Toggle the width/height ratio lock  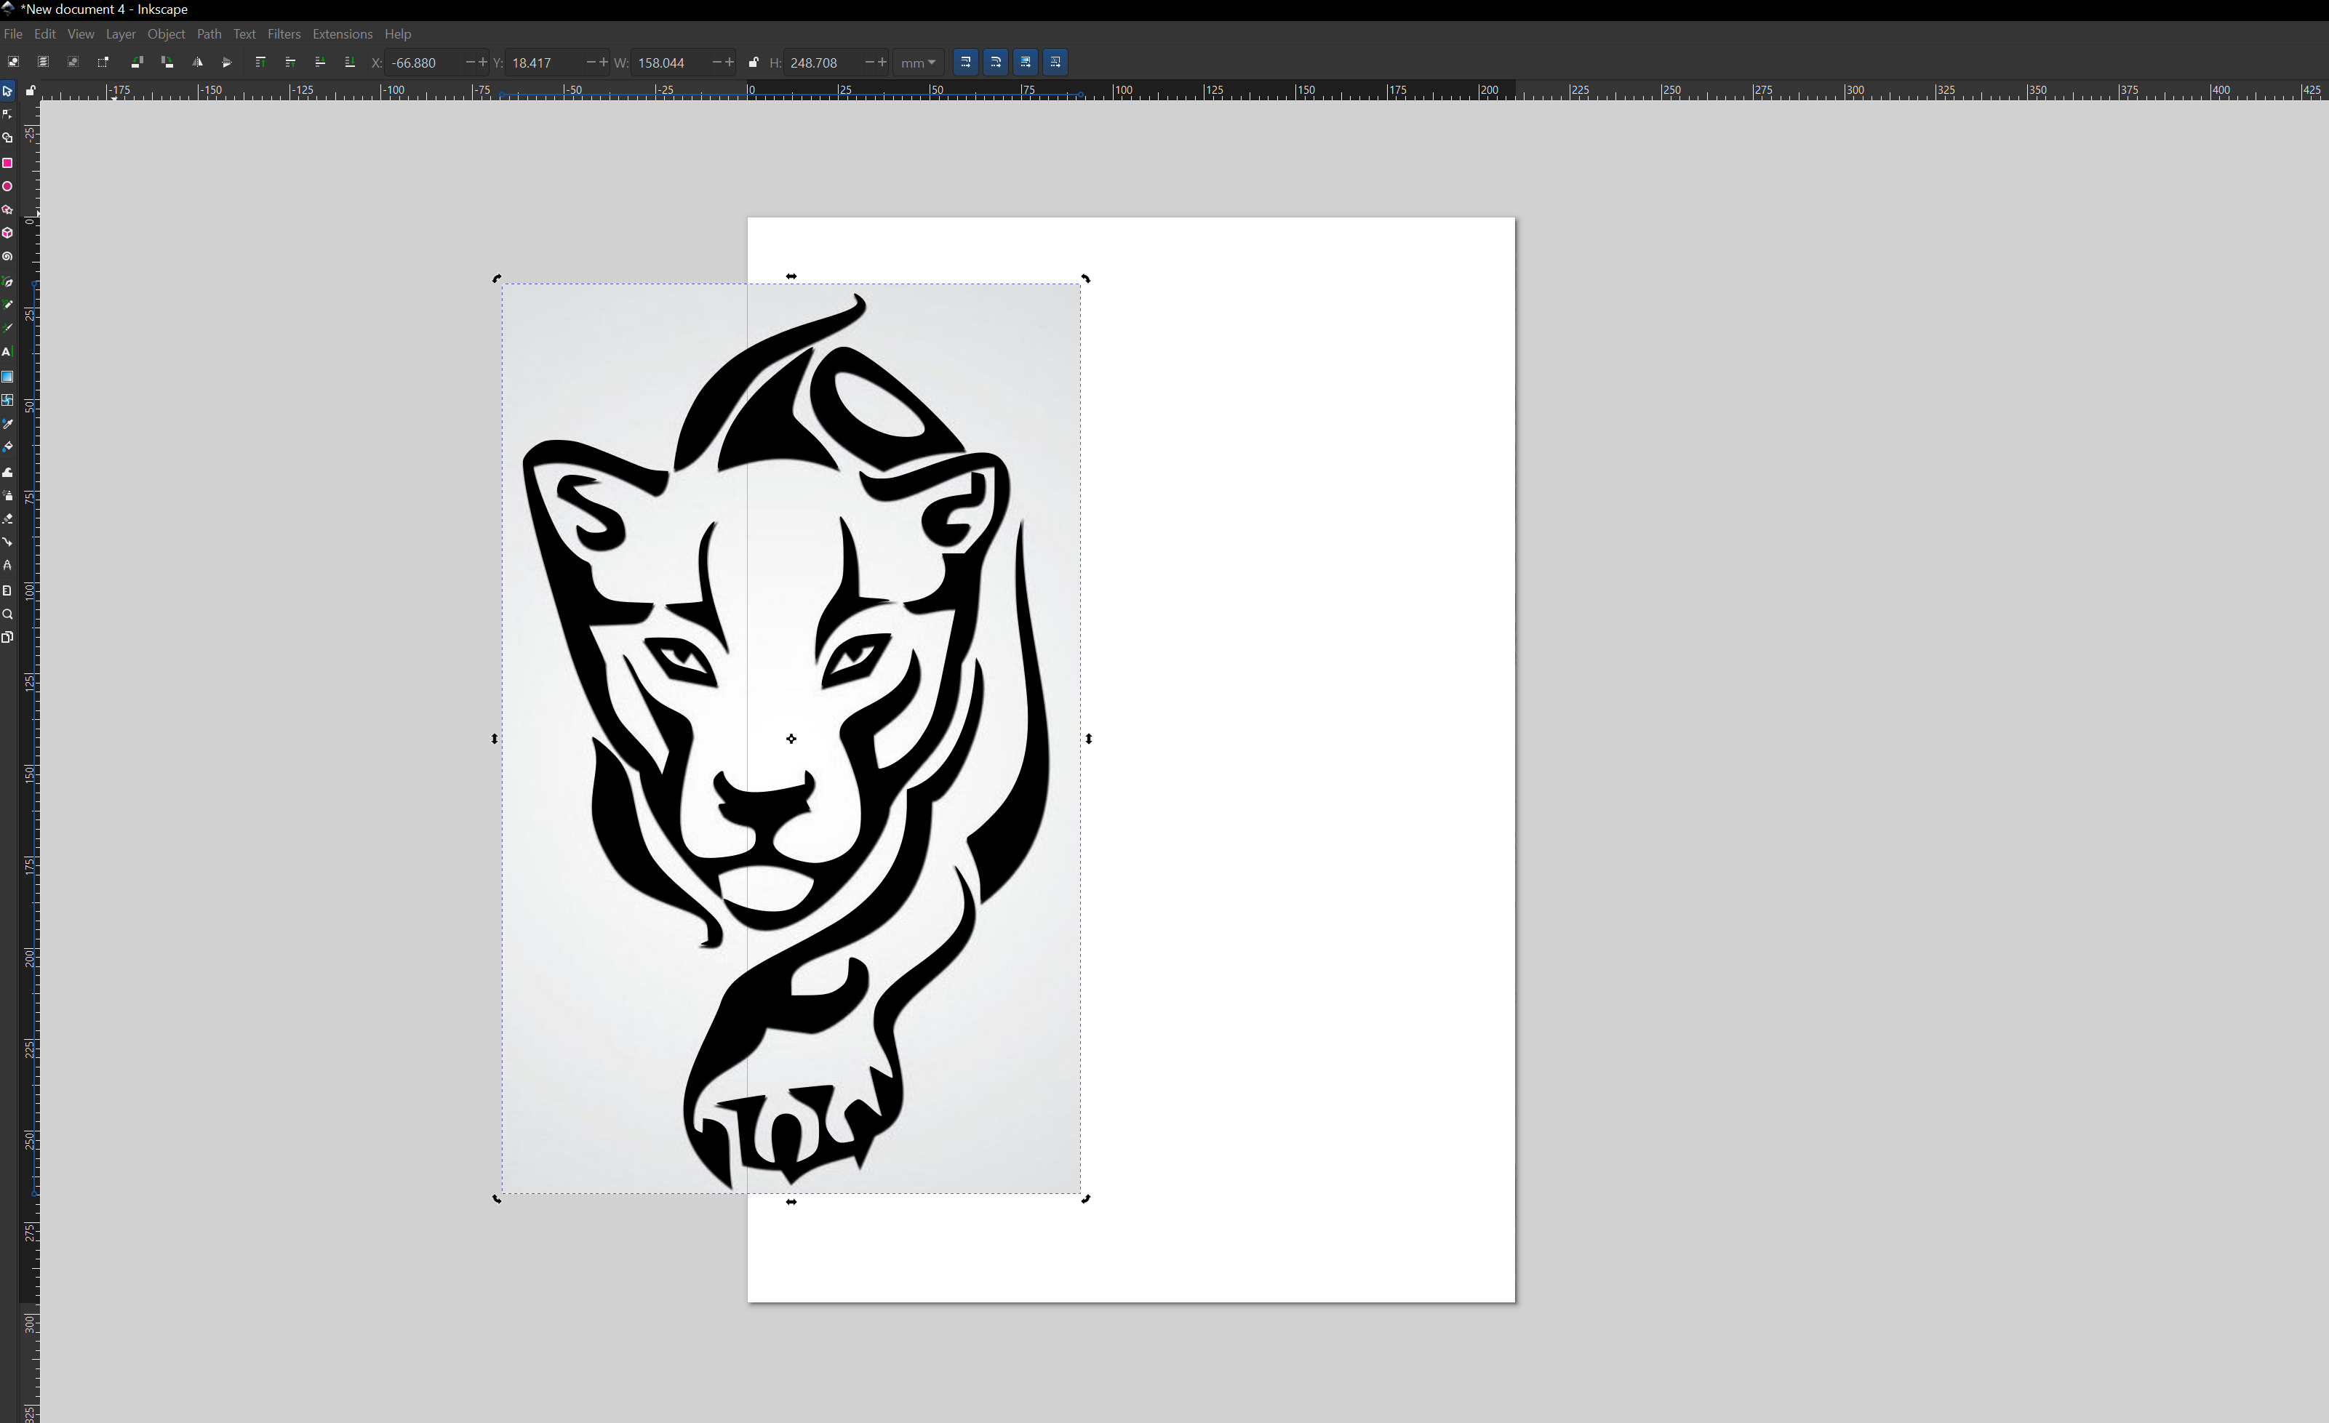[x=754, y=63]
